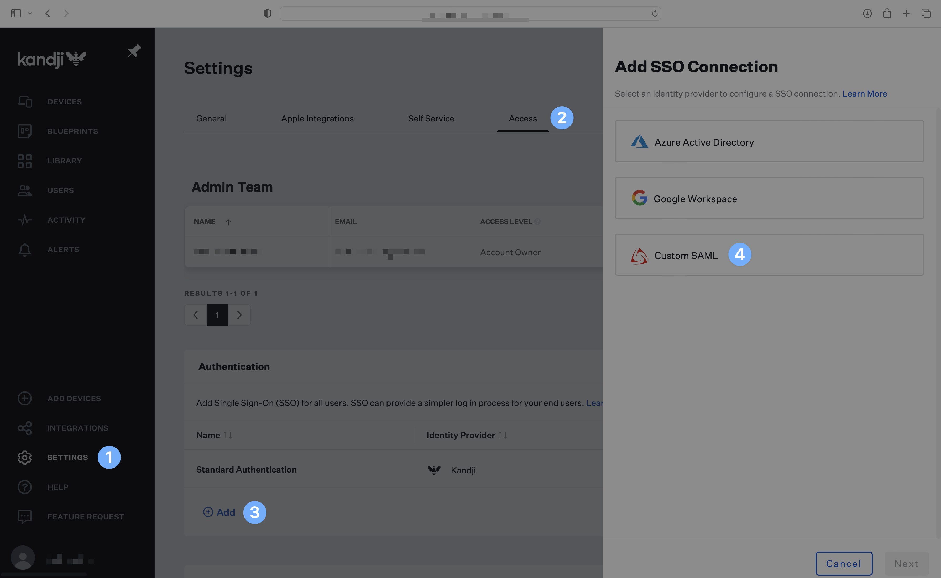Open the Blueprints section icon
Screen dimensions: 941x578
[24, 131]
